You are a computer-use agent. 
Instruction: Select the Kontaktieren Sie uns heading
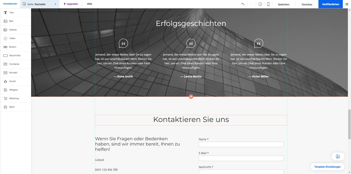[191, 120]
